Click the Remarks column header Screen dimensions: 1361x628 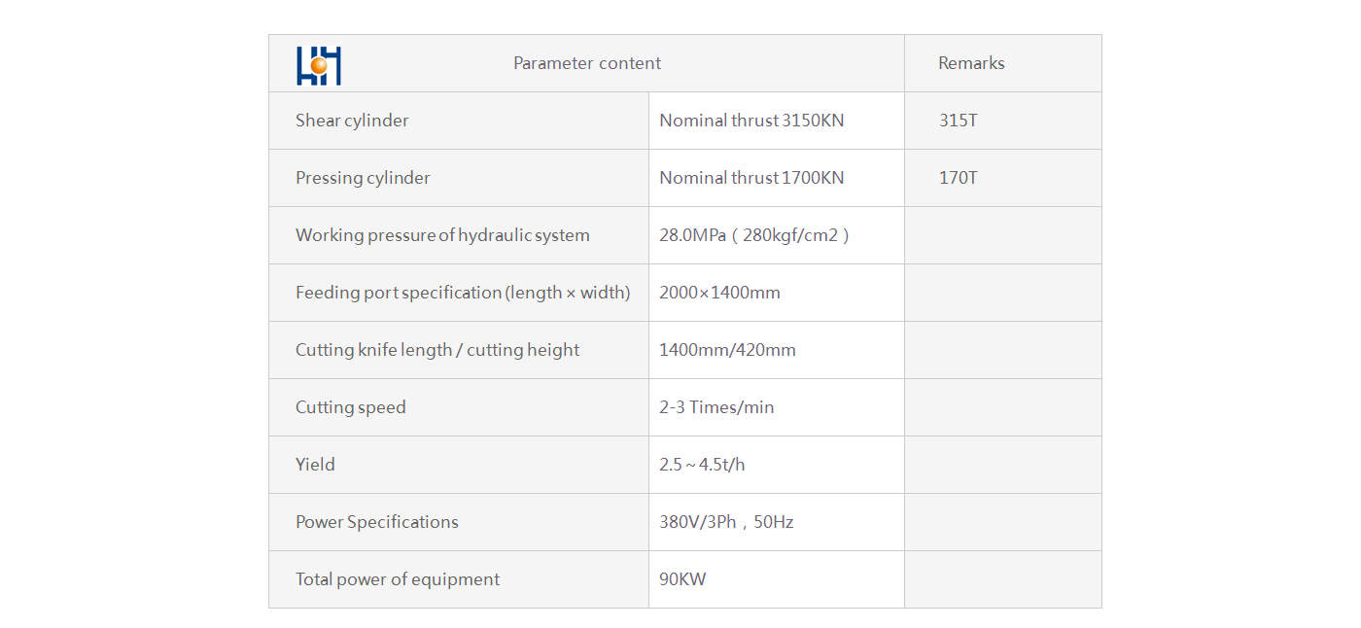tap(971, 63)
